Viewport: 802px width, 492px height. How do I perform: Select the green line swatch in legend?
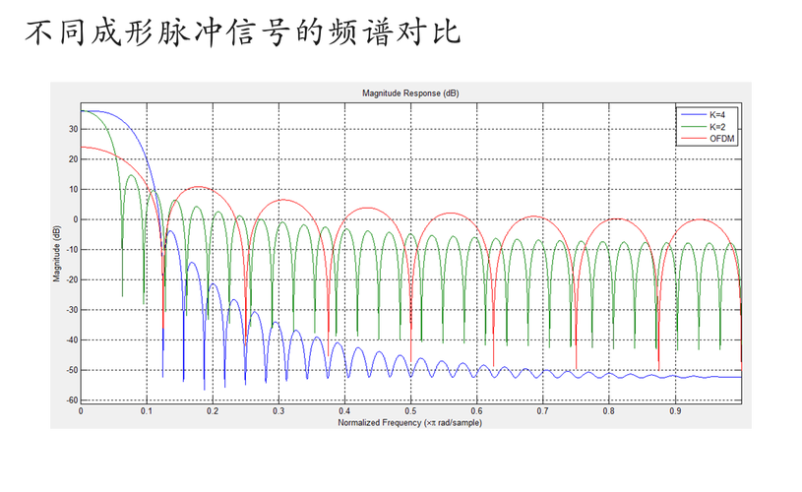pyautogui.click(x=692, y=127)
